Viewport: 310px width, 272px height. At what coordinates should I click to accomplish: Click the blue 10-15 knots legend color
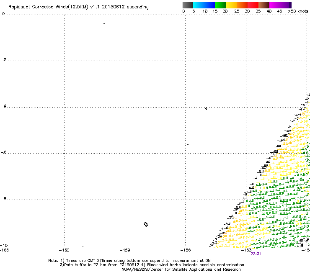click(x=209, y=5)
